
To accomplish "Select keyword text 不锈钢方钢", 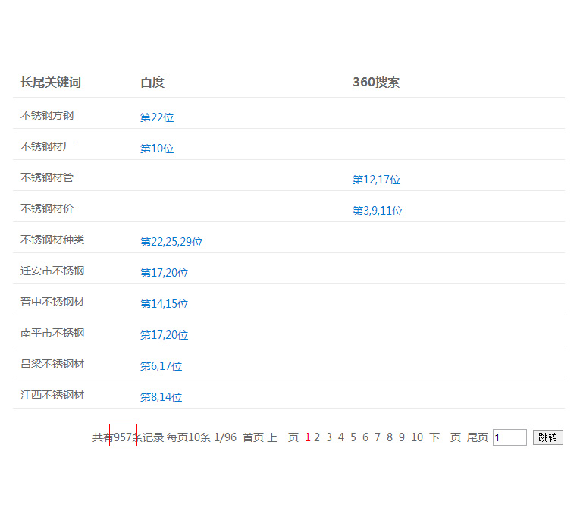I will 47,115.
